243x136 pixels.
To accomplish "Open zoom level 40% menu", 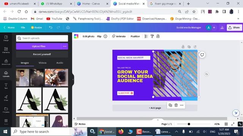I will click(217, 124).
